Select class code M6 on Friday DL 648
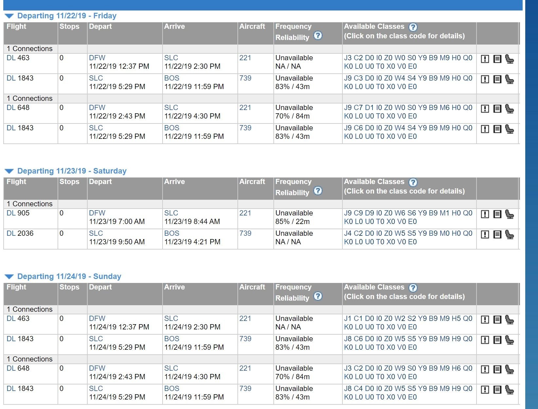This screenshot has width=538, height=409. (x=444, y=108)
